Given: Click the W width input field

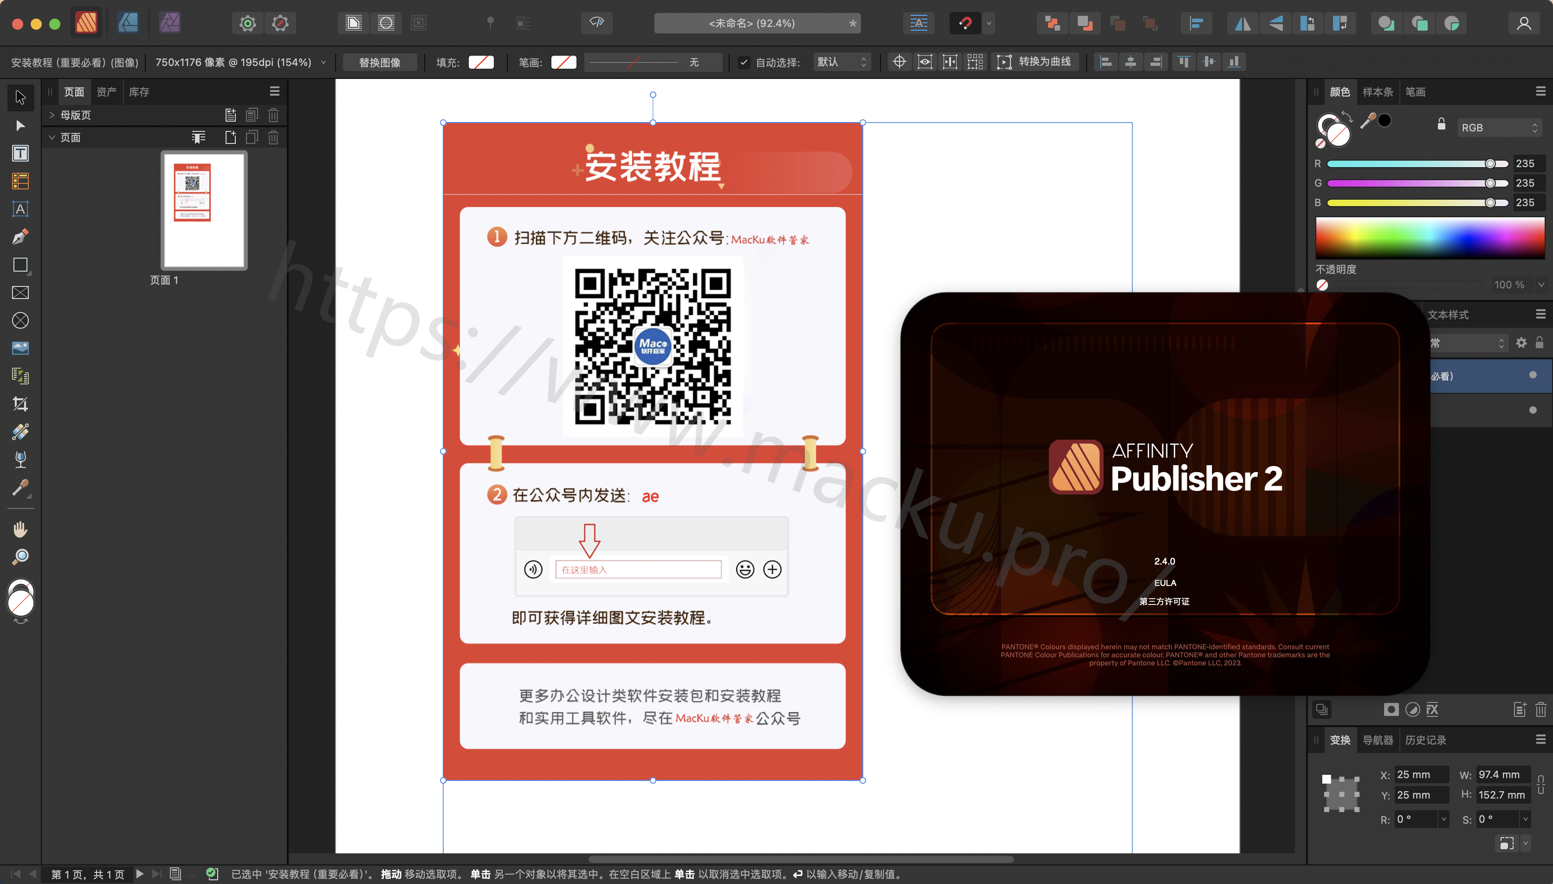Looking at the screenshot, I should 1502,774.
